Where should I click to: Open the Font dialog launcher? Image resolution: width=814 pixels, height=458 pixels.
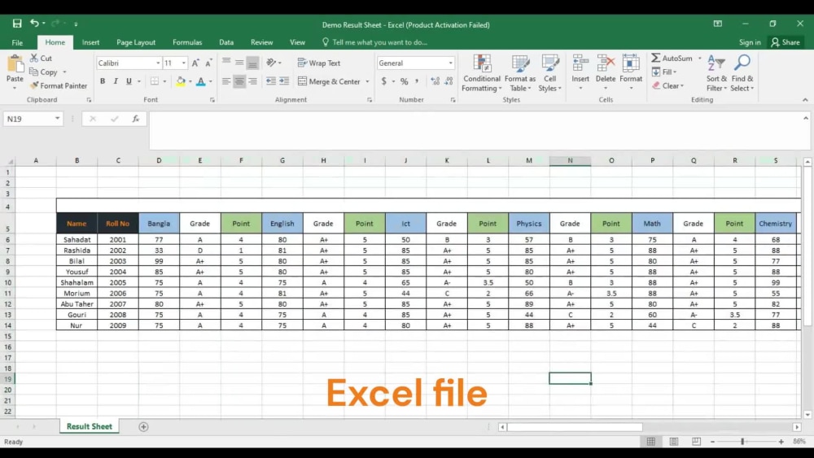pyautogui.click(x=212, y=99)
